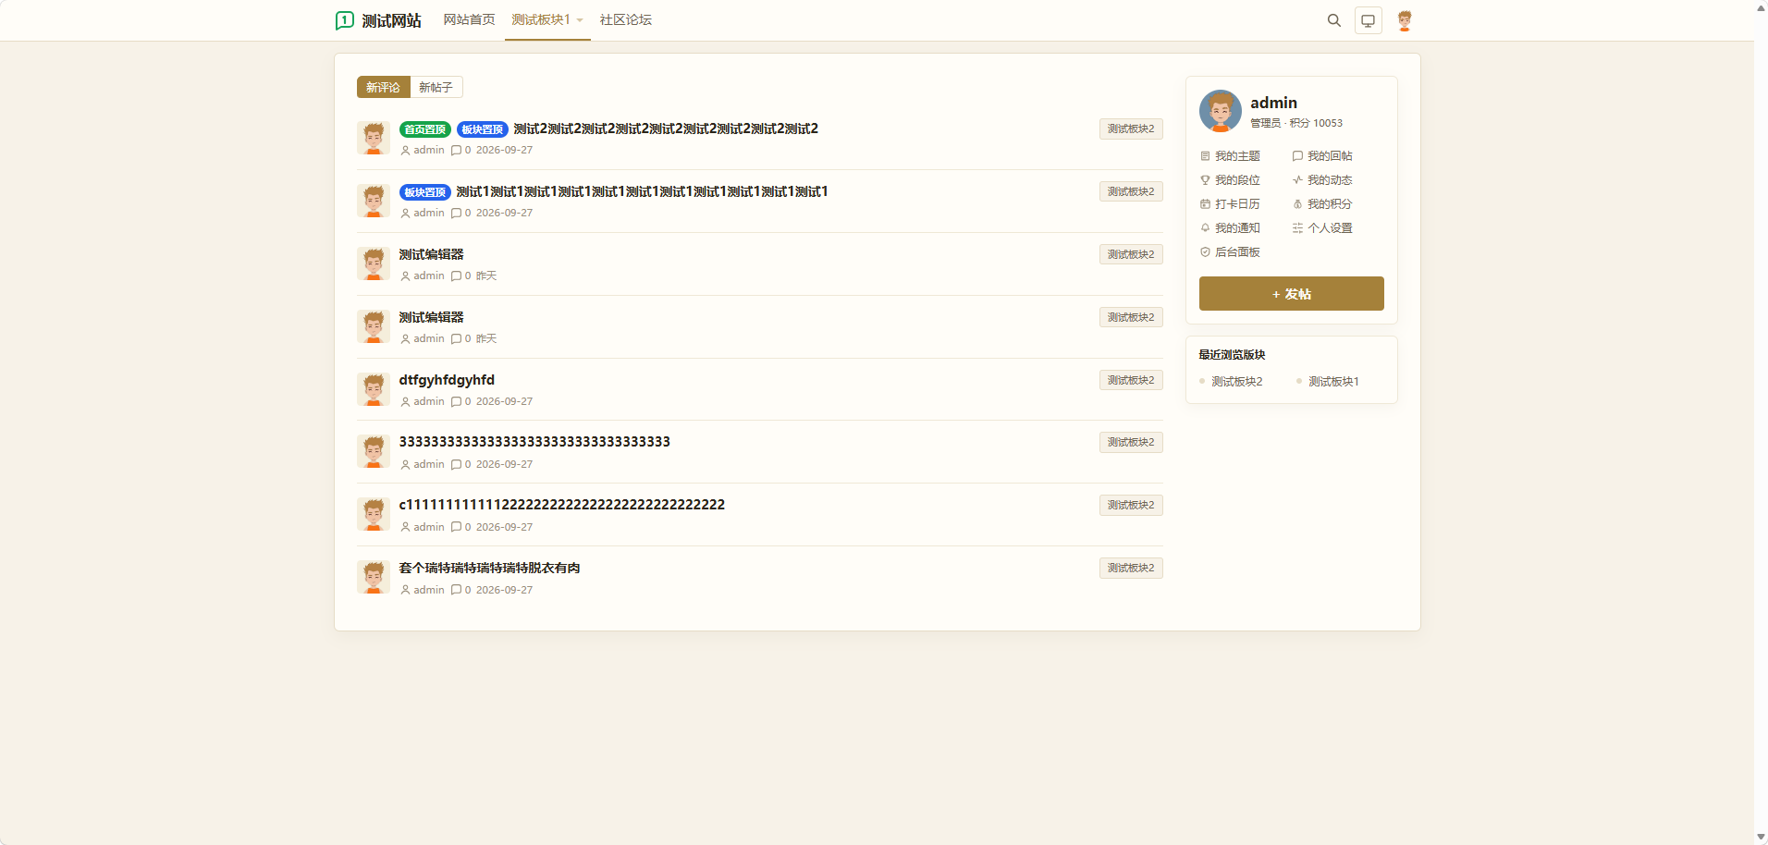This screenshot has height=845, width=1768.
Task: Open 我的积分 in the sidebar
Action: tap(1323, 204)
